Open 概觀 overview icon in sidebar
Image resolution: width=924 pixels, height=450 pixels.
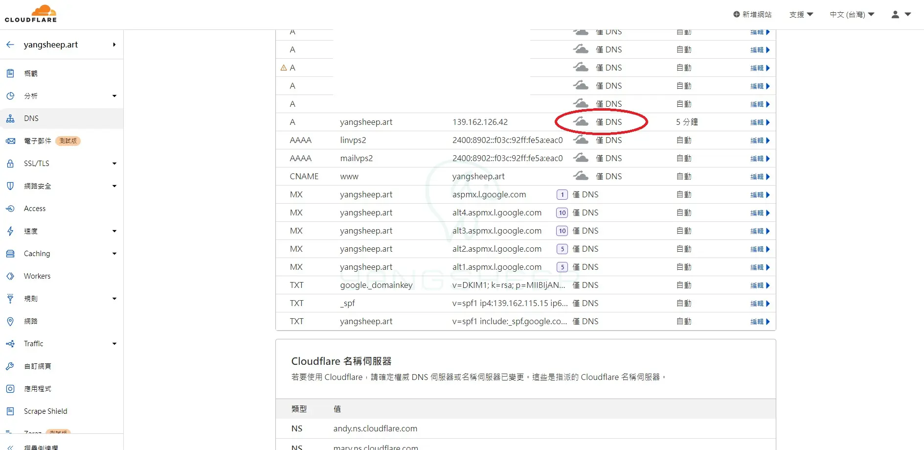(x=10, y=73)
